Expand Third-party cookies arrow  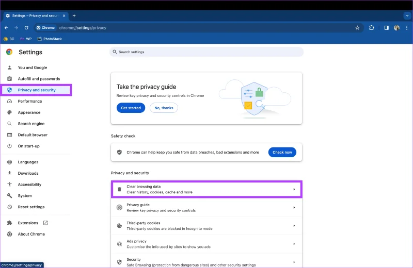point(294,226)
